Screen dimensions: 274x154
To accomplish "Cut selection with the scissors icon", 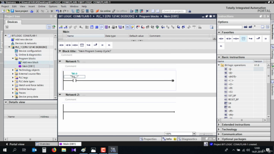I will [37, 11].
